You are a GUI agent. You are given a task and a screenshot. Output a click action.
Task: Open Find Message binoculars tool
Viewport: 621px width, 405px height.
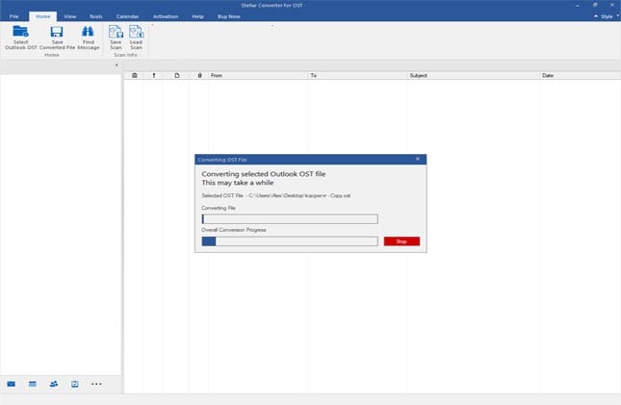[88, 32]
